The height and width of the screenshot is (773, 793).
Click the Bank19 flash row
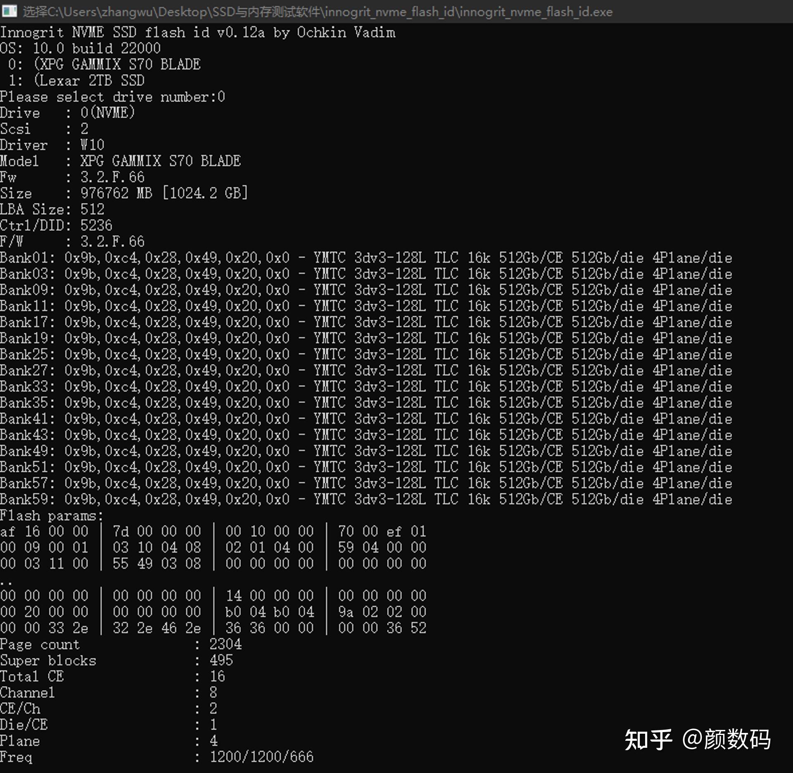(366, 338)
